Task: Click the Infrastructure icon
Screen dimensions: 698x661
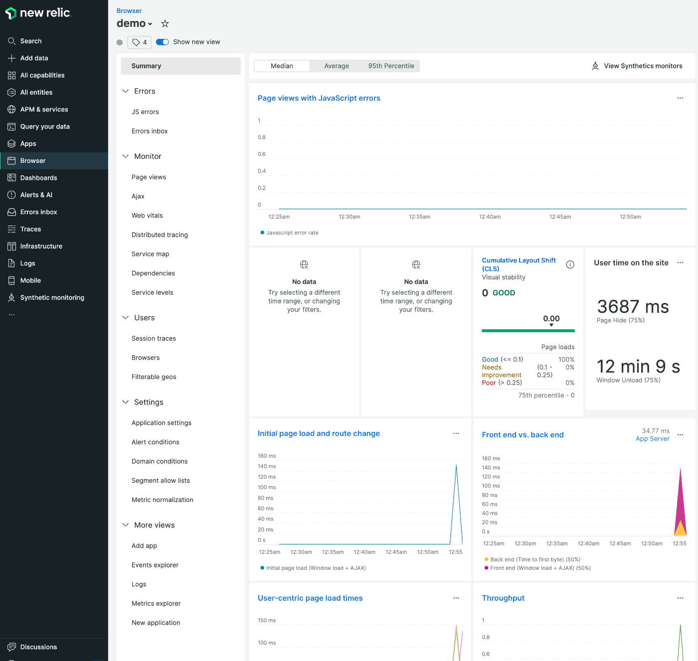Action: coord(11,246)
